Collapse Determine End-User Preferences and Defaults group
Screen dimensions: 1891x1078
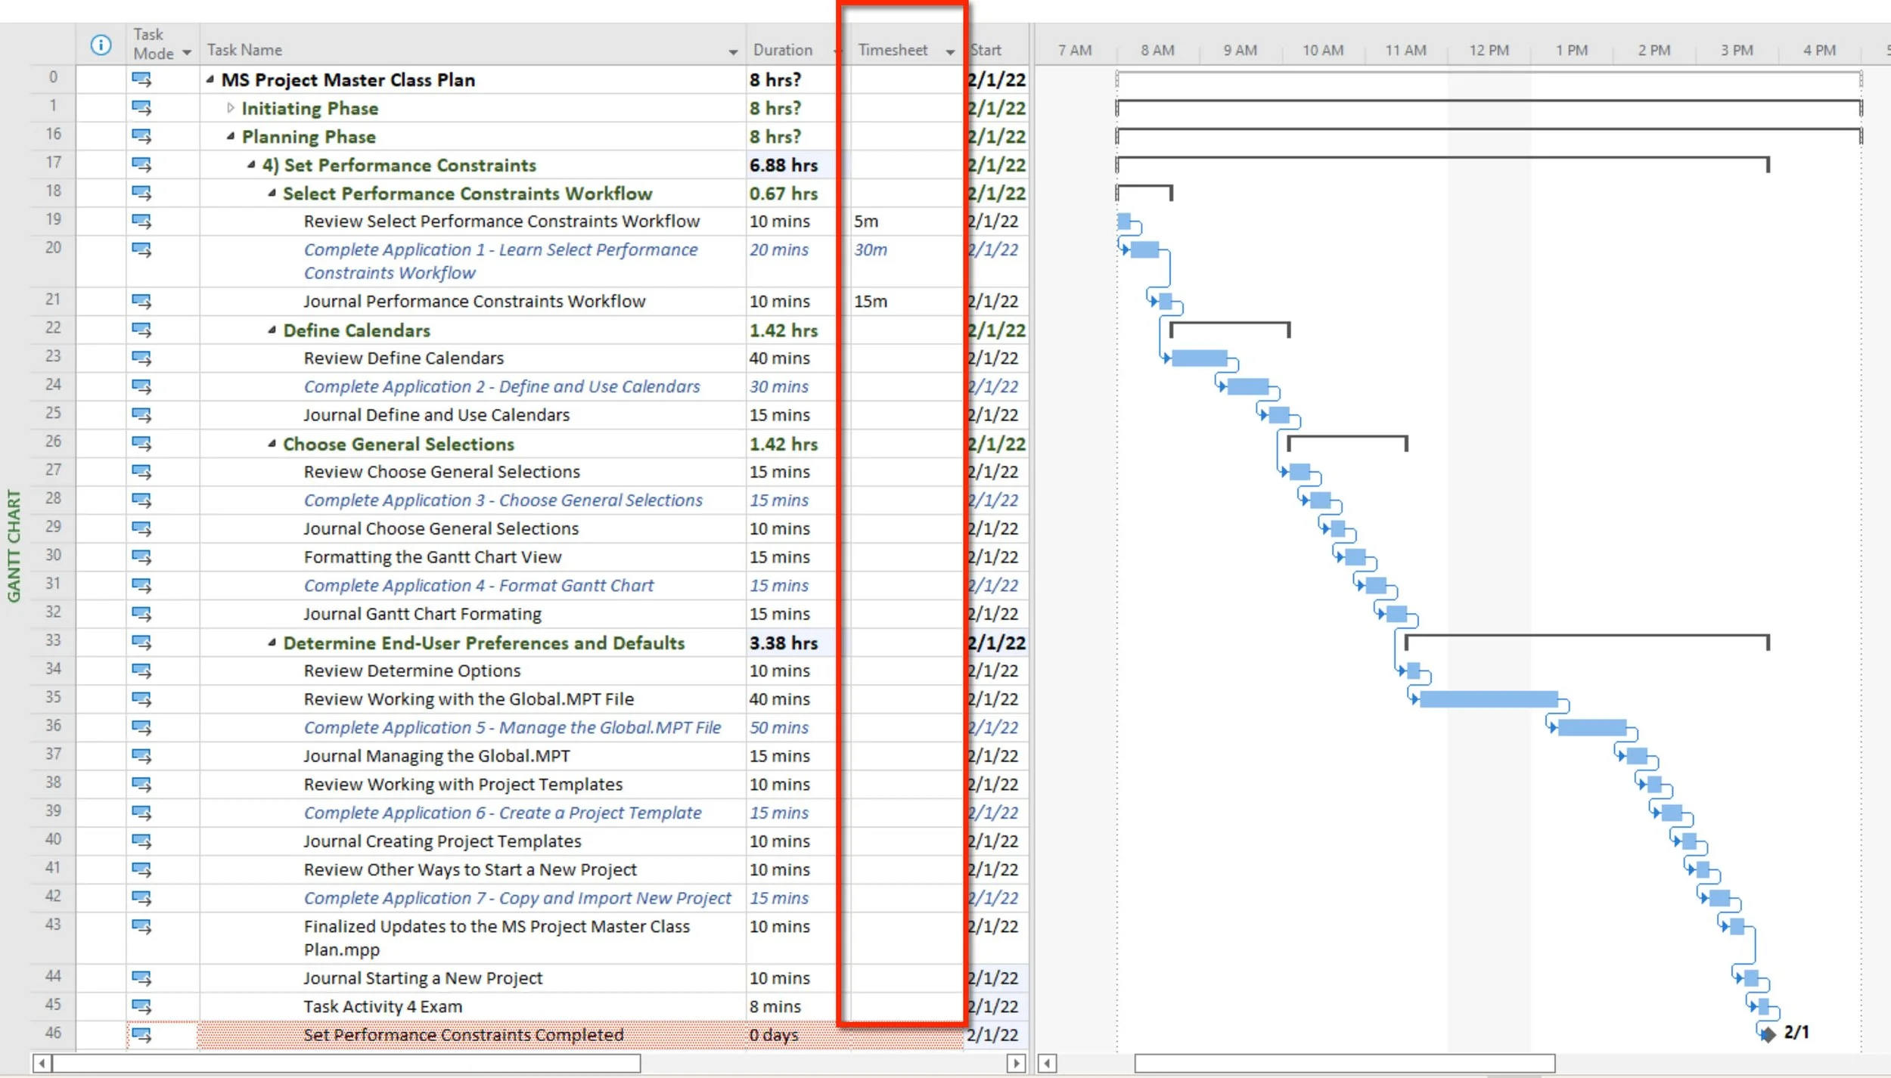pos(272,643)
